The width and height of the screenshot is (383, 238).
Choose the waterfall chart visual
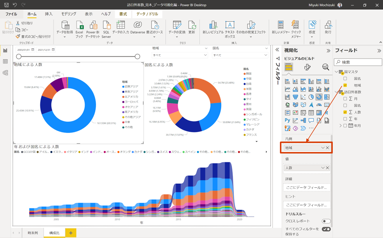[287, 97]
